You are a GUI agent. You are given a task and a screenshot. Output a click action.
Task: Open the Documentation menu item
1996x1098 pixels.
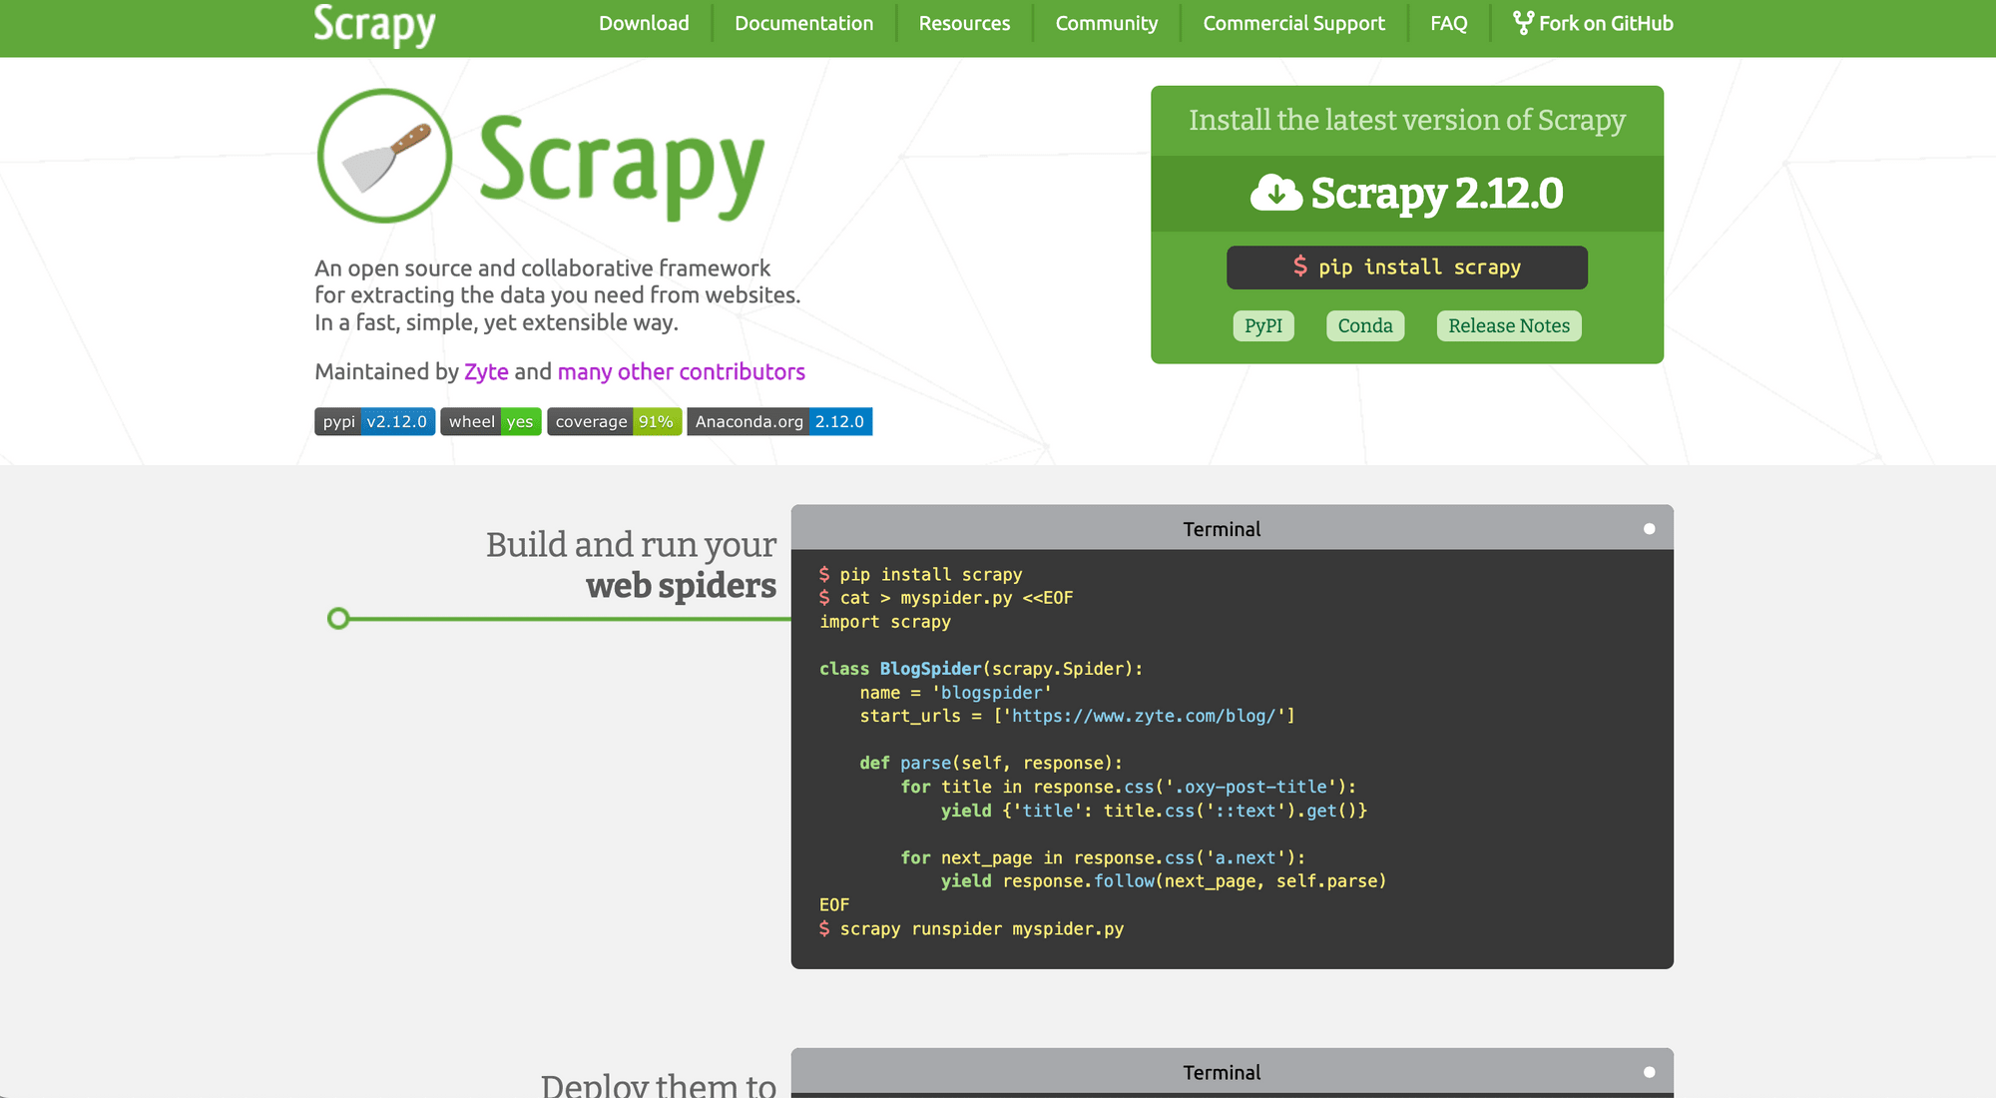[803, 23]
